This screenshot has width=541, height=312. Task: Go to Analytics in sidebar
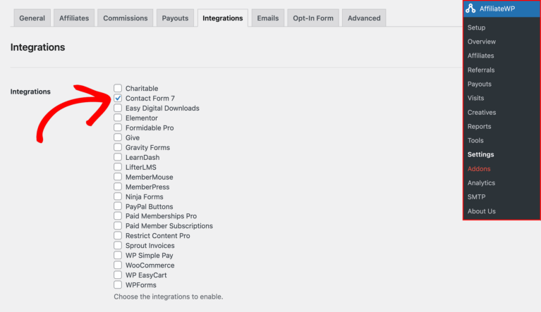pyautogui.click(x=481, y=183)
